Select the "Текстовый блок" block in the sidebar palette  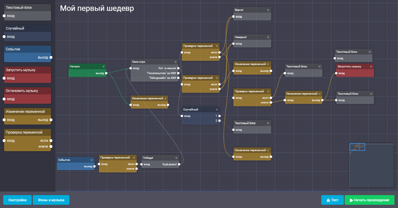tap(27, 8)
